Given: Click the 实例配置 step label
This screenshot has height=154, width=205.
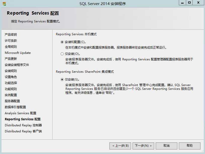Looking at the screenshot, I should coord(11,95).
